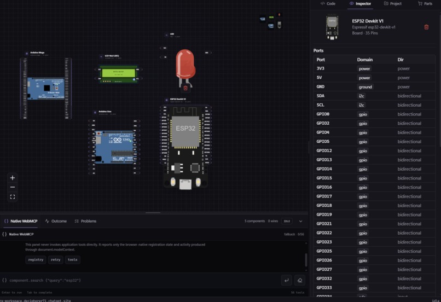Click the Port column header
This screenshot has height=302, width=441.
point(321,60)
